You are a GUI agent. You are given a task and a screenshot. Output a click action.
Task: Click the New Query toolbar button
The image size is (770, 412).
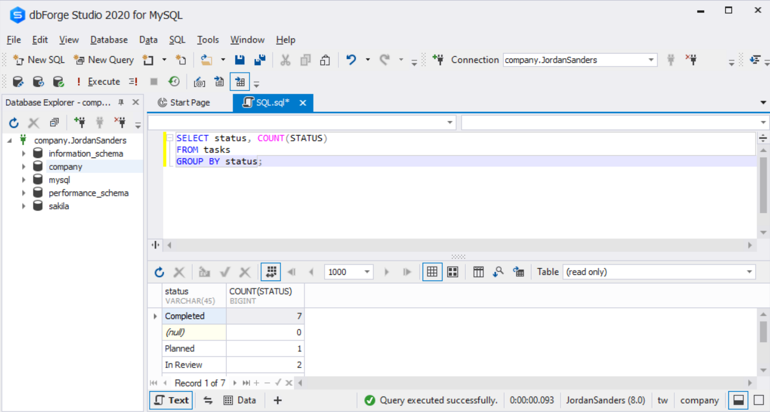point(104,60)
